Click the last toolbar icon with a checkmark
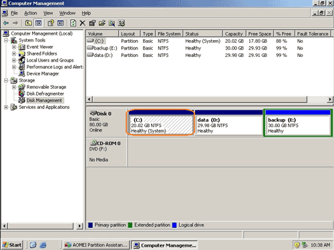334x250 pixels. click(x=122, y=23)
